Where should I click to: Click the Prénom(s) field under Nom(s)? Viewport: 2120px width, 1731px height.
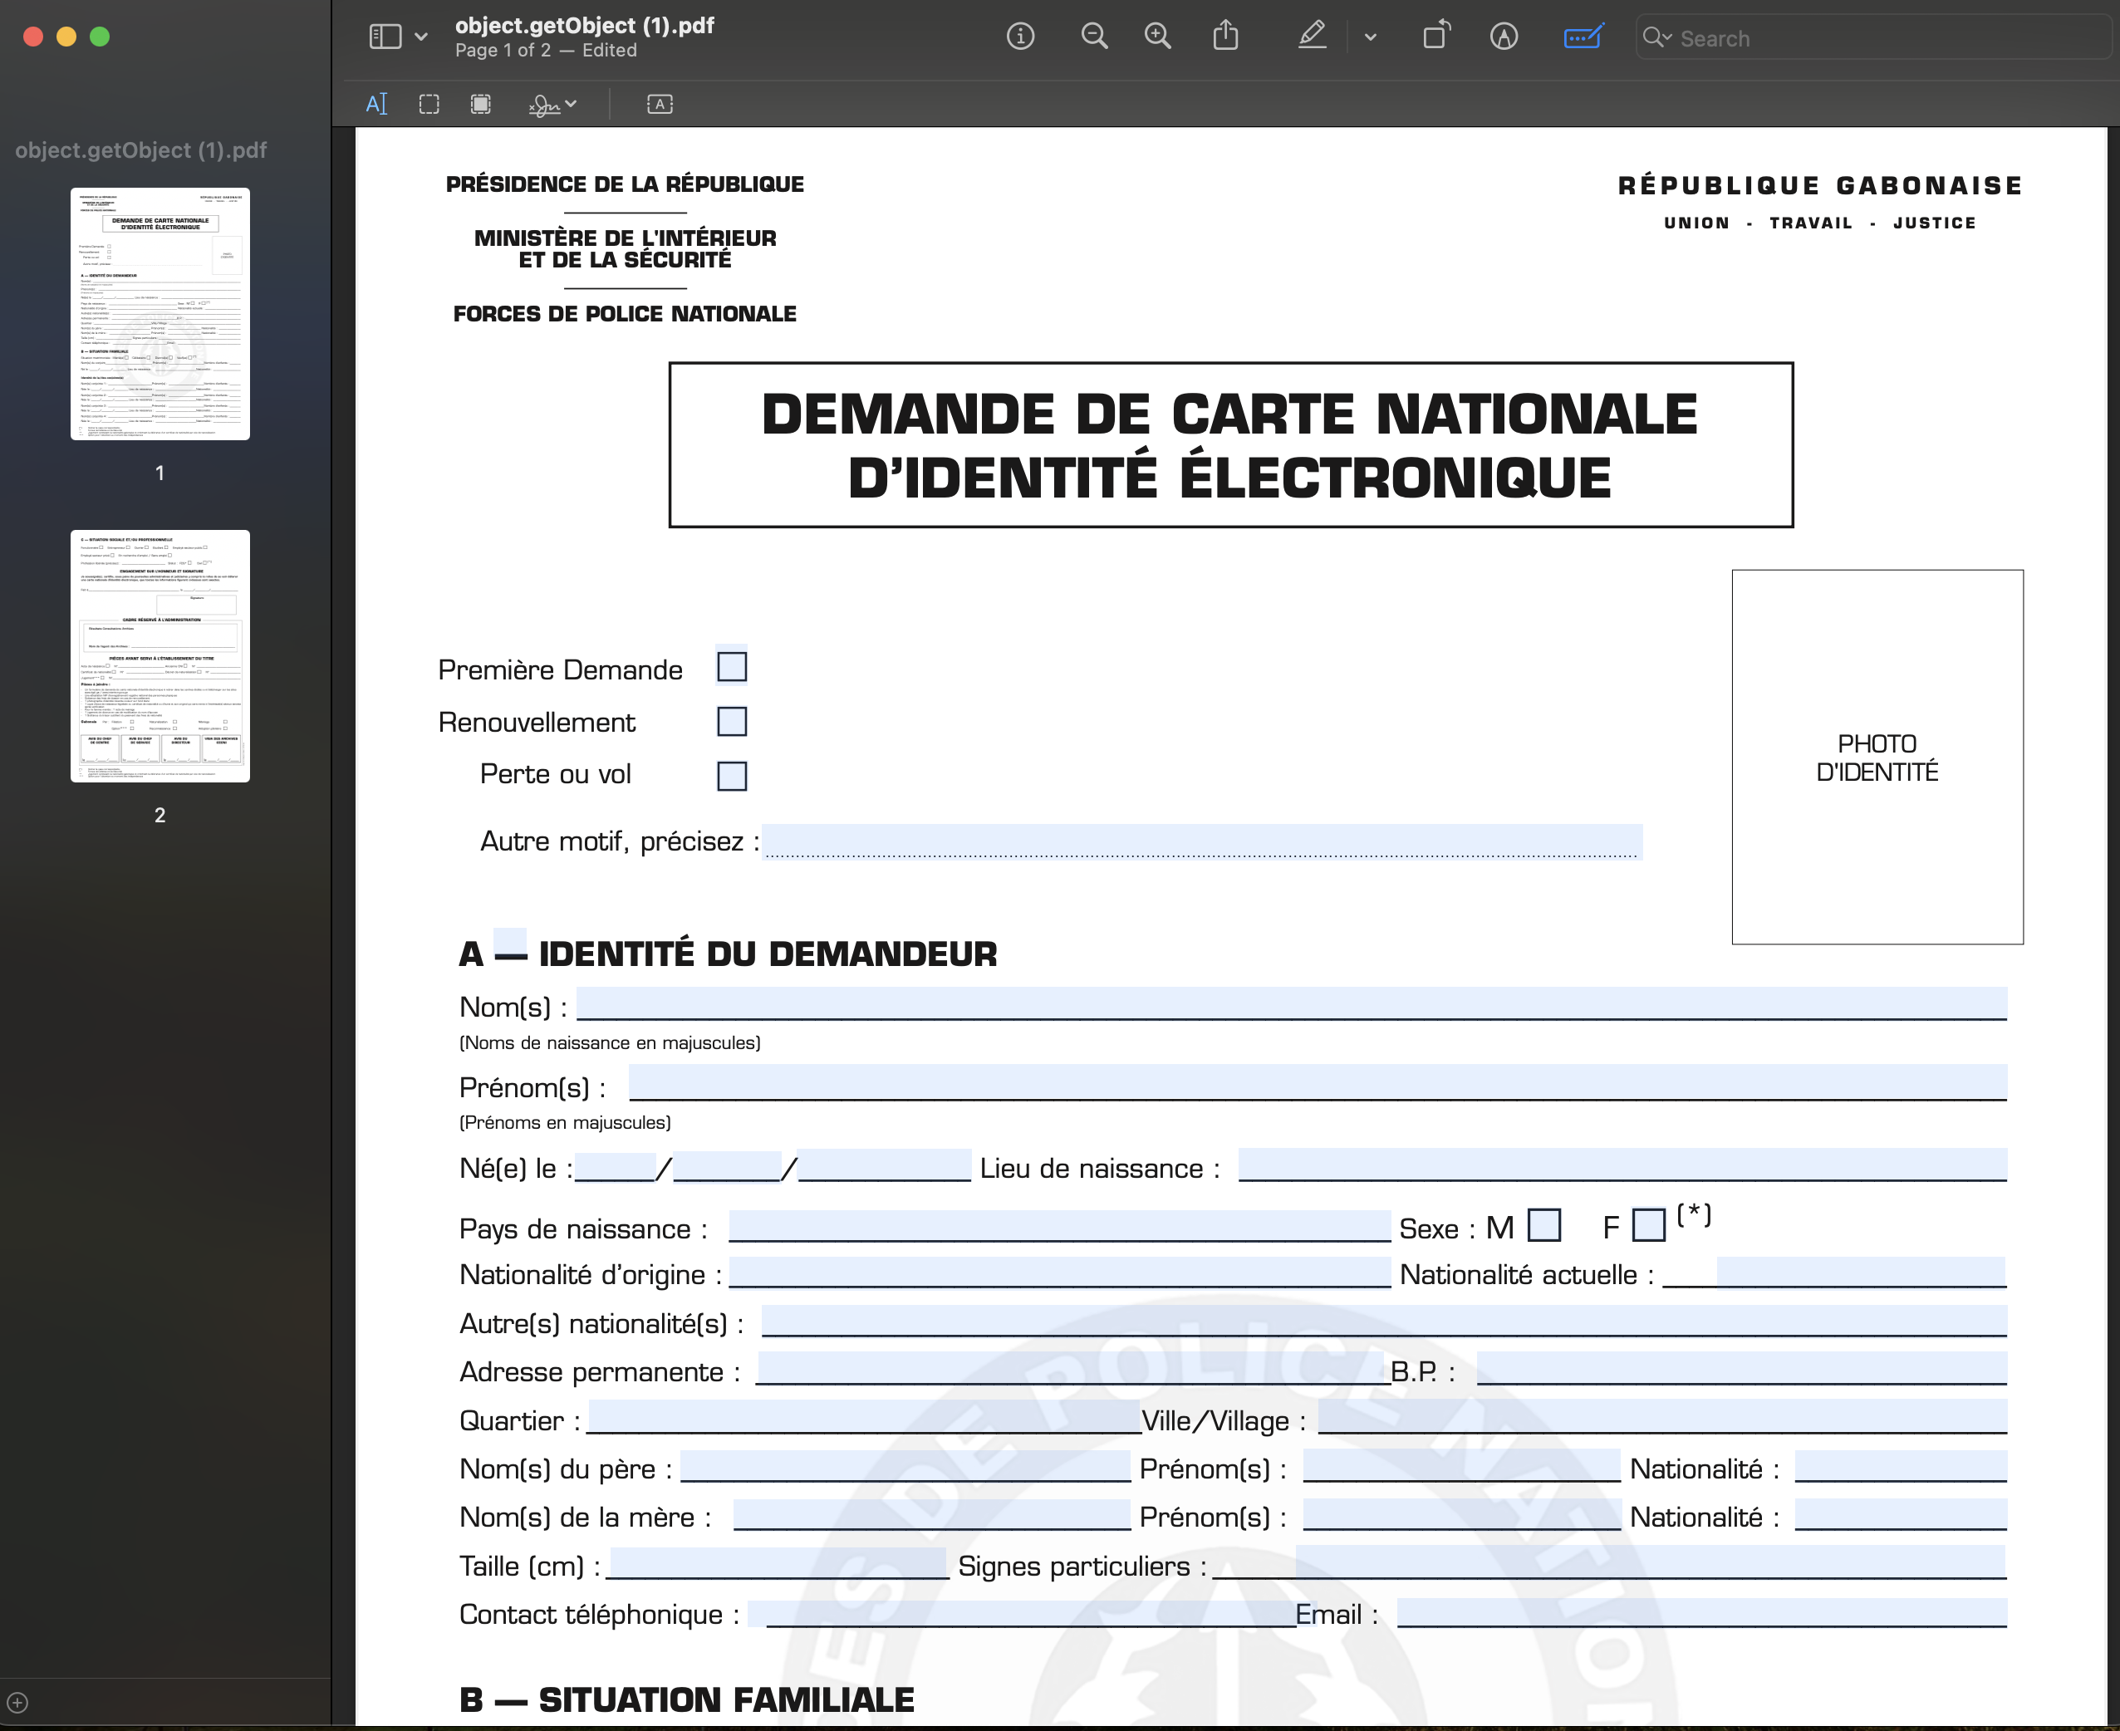tap(1318, 1081)
